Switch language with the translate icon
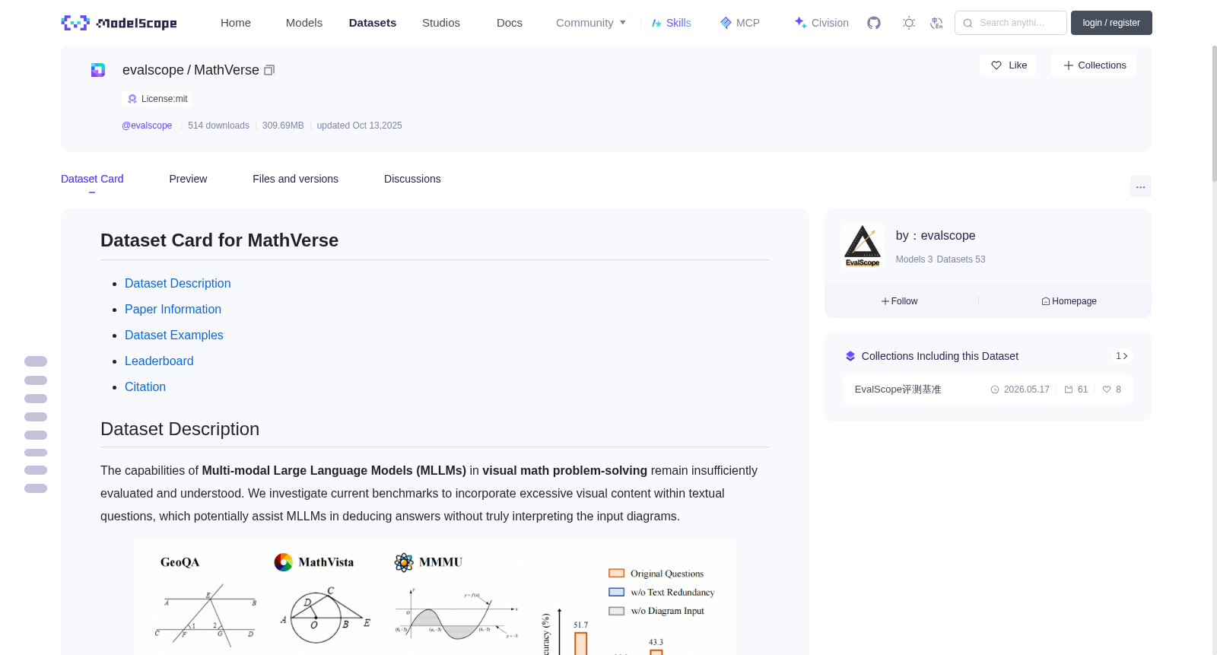 tap(936, 23)
